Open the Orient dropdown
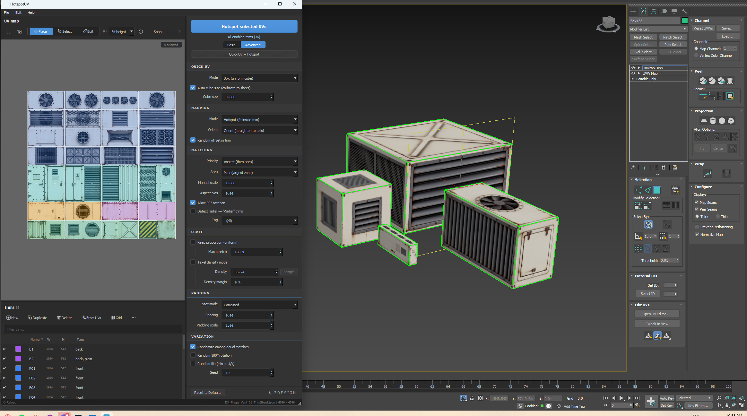This screenshot has width=747, height=416. point(260,130)
